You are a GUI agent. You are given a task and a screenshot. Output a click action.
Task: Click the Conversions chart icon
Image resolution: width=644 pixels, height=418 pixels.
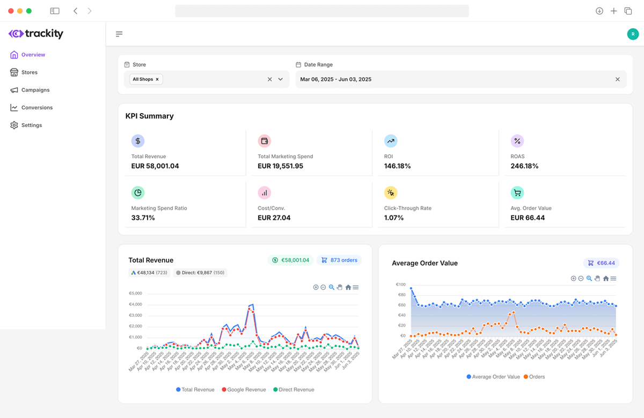click(14, 108)
